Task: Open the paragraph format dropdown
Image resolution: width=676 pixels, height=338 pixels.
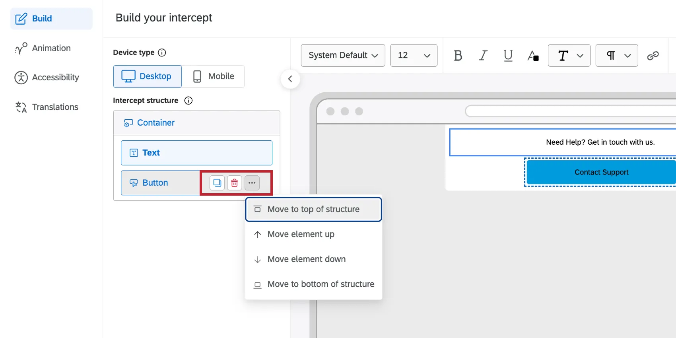Action: coord(617,55)
